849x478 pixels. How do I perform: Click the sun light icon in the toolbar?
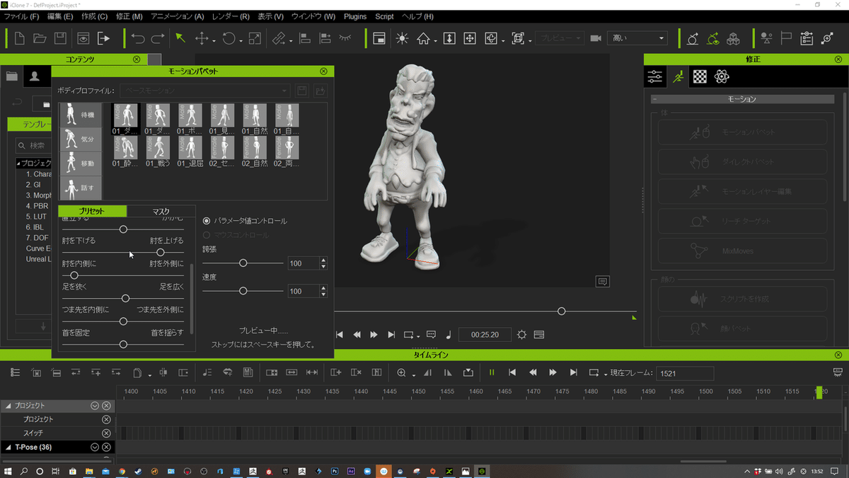point(402,38)
